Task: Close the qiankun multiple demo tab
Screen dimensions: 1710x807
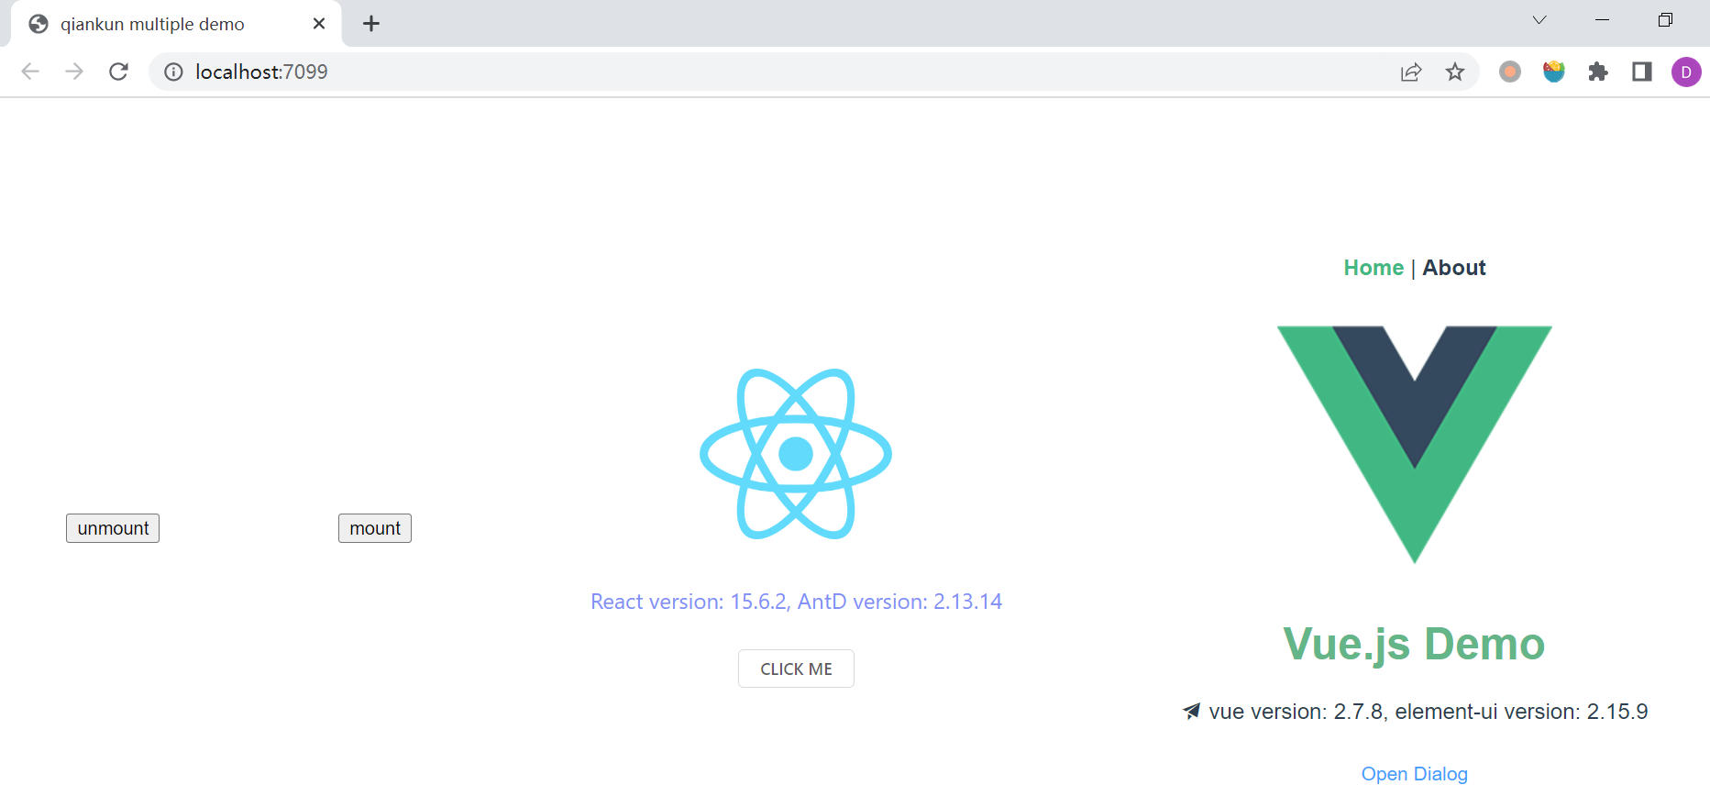Action: coord(319,24)
